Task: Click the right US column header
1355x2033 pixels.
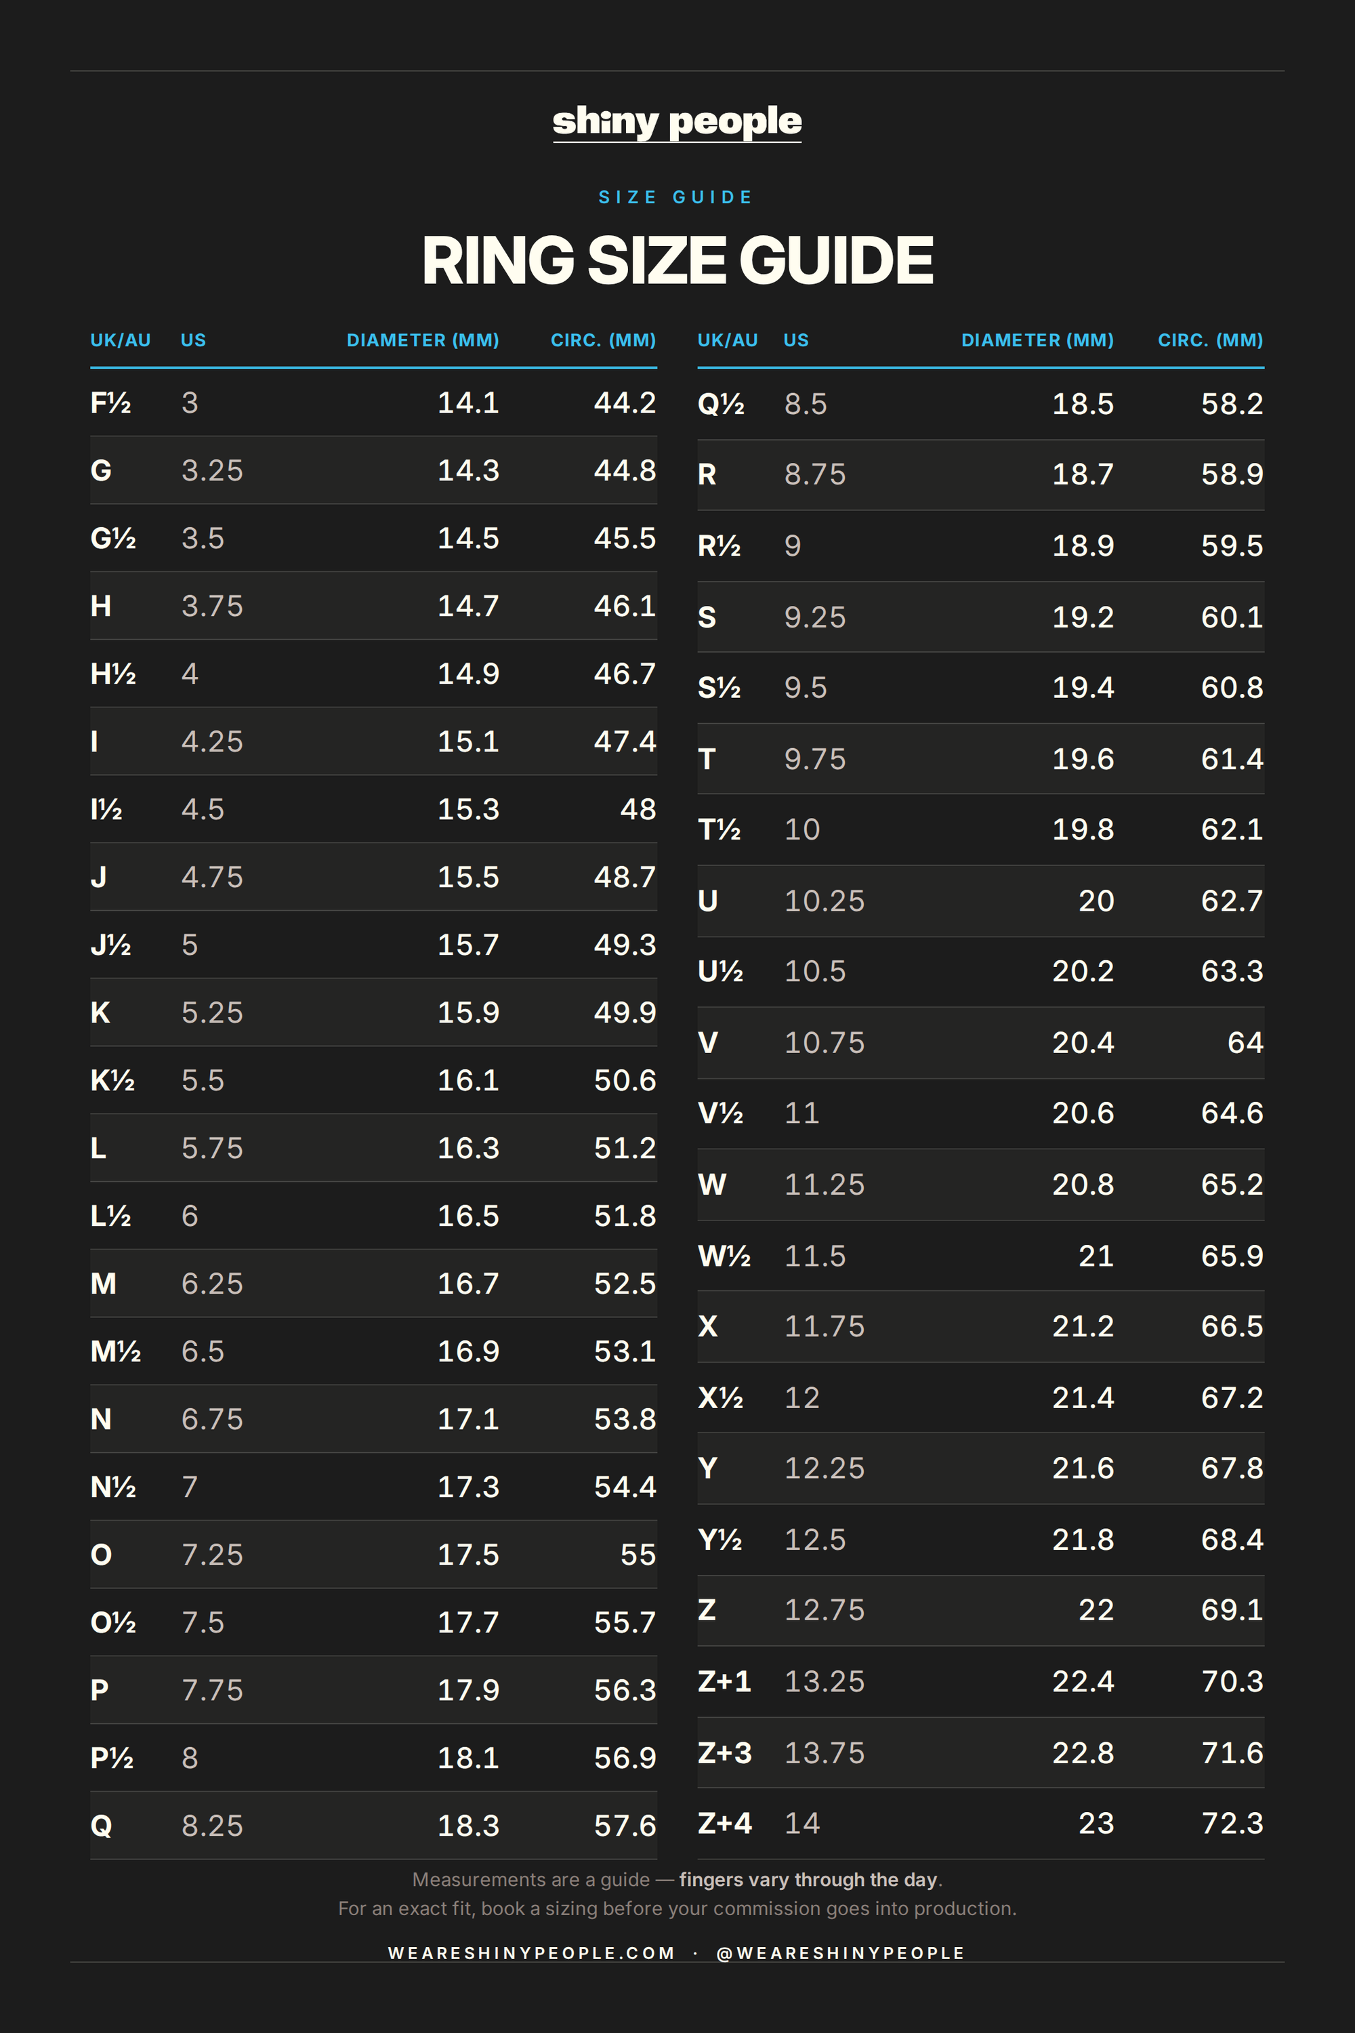Action: (x=796, y=340)
